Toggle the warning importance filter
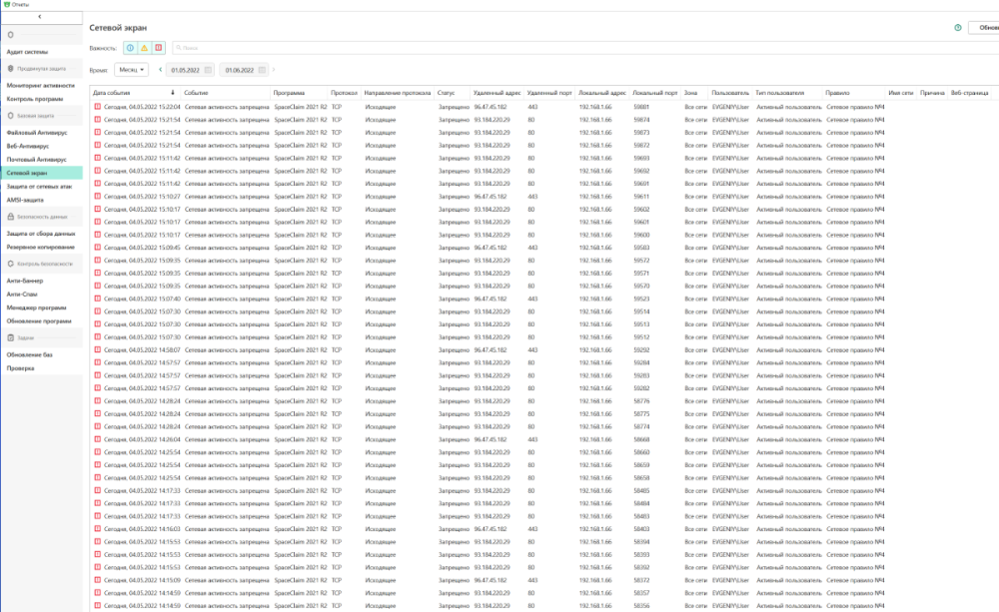Screen dimensions: 999x612 point(144,48)
